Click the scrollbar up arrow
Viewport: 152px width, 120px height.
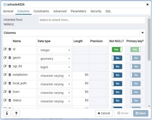click(x=149, y=17)
